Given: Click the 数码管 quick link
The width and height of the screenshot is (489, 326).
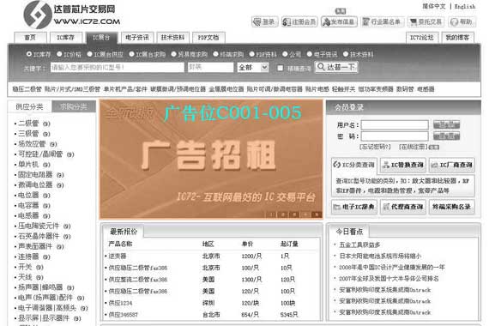Looking at the screenshot, I should click(x=405, y=89).
